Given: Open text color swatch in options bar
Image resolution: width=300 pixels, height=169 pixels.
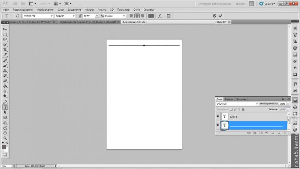Looking at the screenshot, I should [x=151, y=16].
